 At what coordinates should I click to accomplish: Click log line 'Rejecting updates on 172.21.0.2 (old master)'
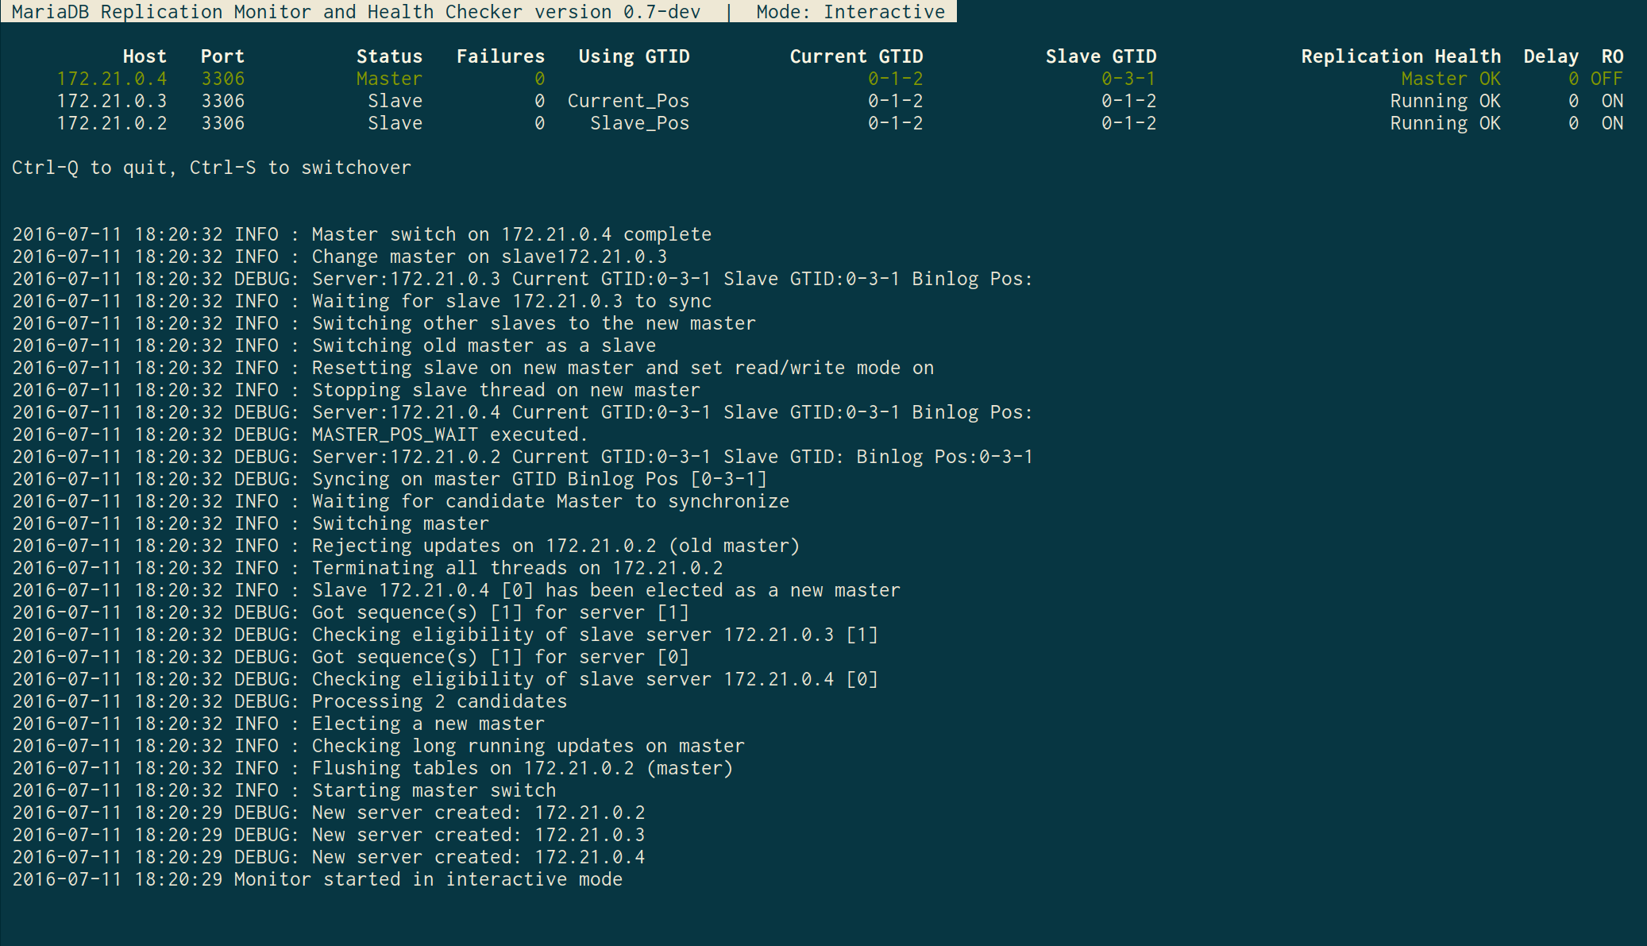(556, 546)
